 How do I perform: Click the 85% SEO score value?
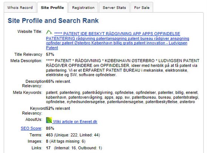pyautogui.click(x=50, y=128)
